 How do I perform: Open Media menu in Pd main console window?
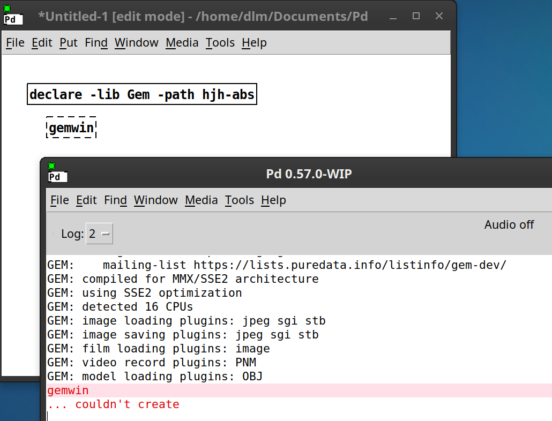202,200
